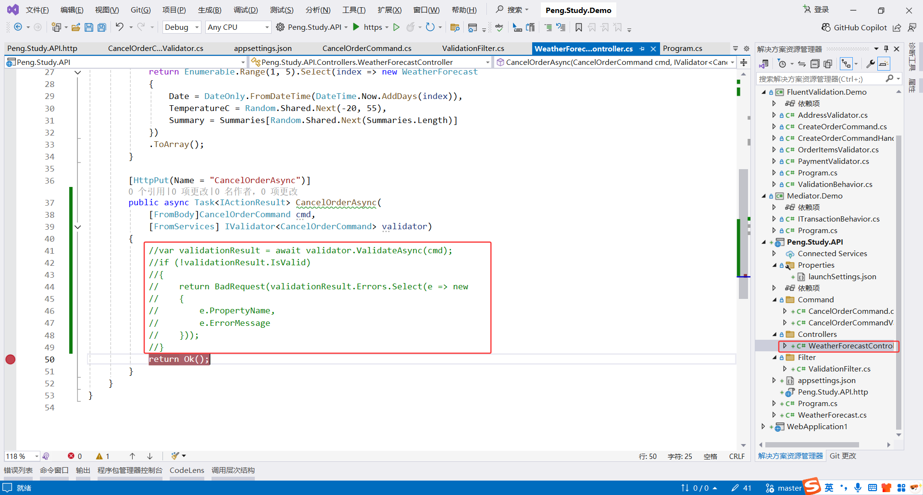Switch to the ValidationFilter.cs editor tab
This screenshot has width=923, height=495.
(x=473, y=49)
